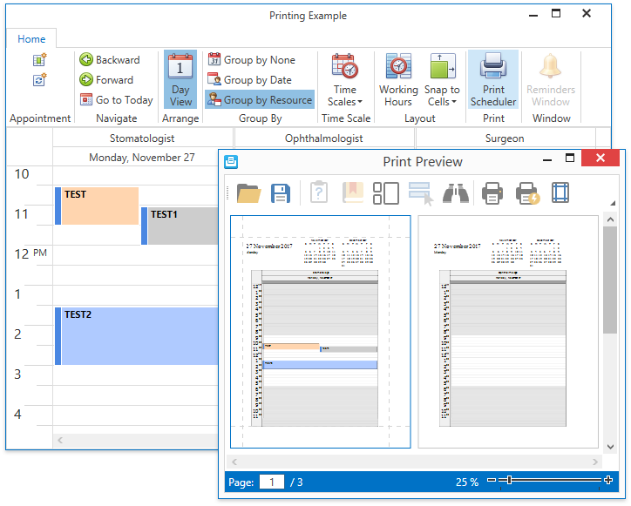
Task: Click the Reminders Window button
Action: 551,80
